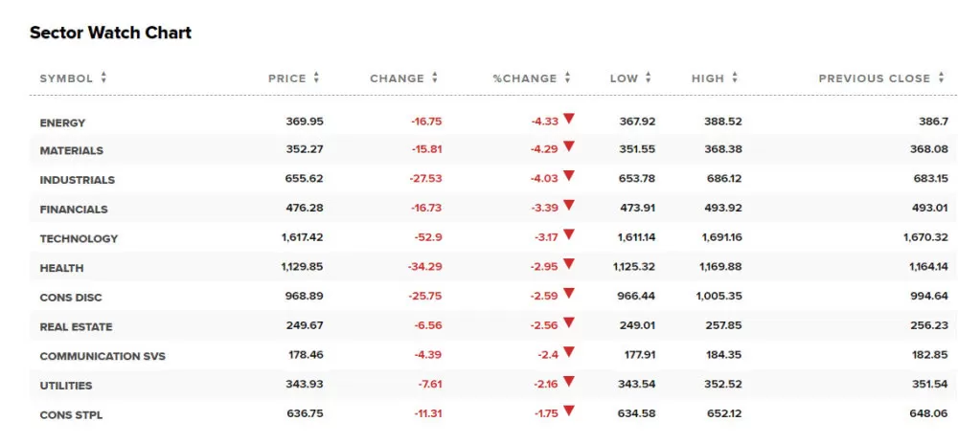Click the red down triangle beside TECHNOLOGY's -3.17
Image resolution: width=958 pixels, height=444 pixels.
tap(569, 234)
